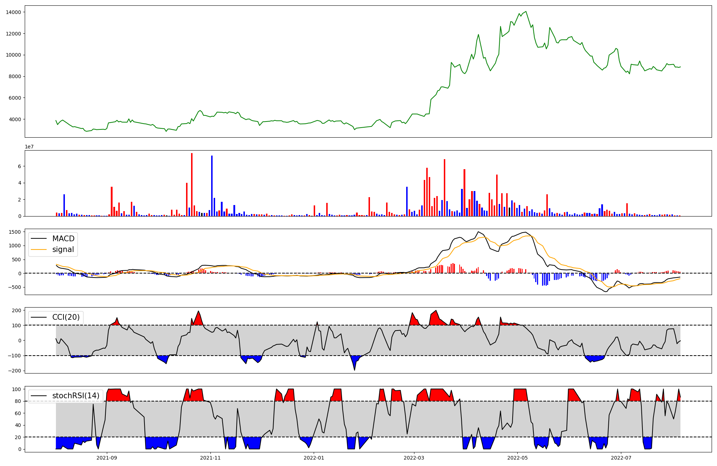Click the CCI(20) legend entry
717x466 pixels.
(66, 317)
